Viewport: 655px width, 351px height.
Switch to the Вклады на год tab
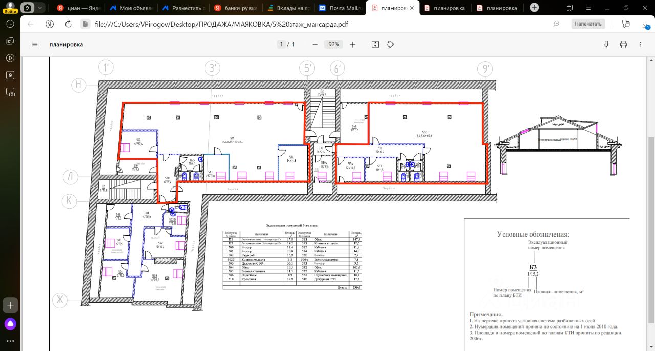tap(288, 8)
